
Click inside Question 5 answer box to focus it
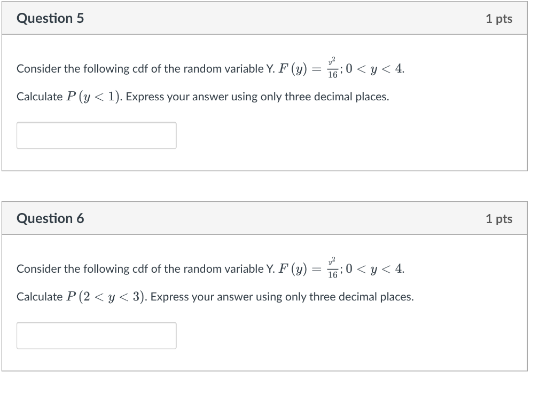[x=97, y=136]
